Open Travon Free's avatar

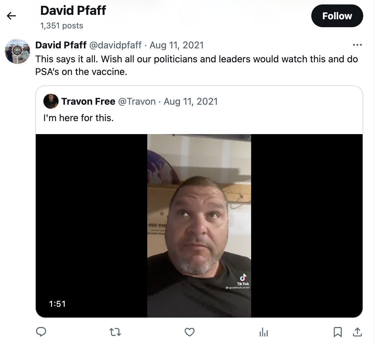(x=51, y=101)
